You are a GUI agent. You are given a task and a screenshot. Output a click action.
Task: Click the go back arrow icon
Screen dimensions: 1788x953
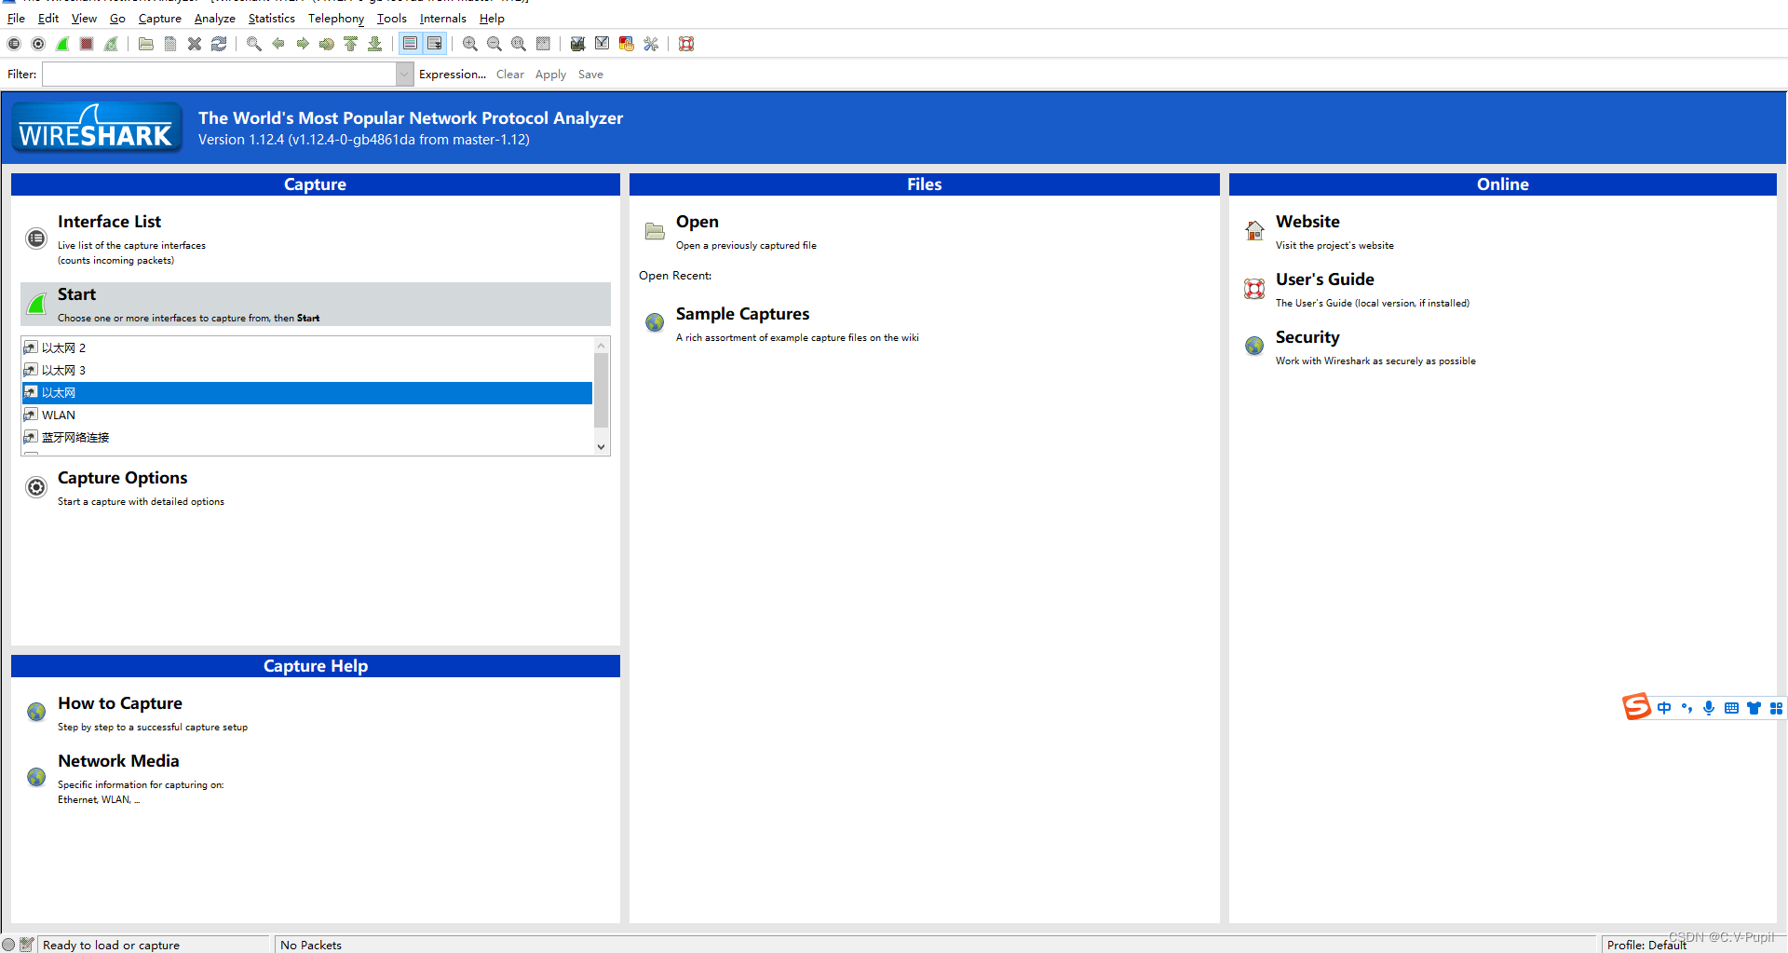(278, 44)
